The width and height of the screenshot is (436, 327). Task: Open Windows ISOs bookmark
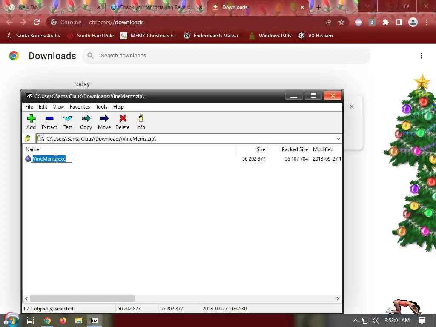point(270,36)
